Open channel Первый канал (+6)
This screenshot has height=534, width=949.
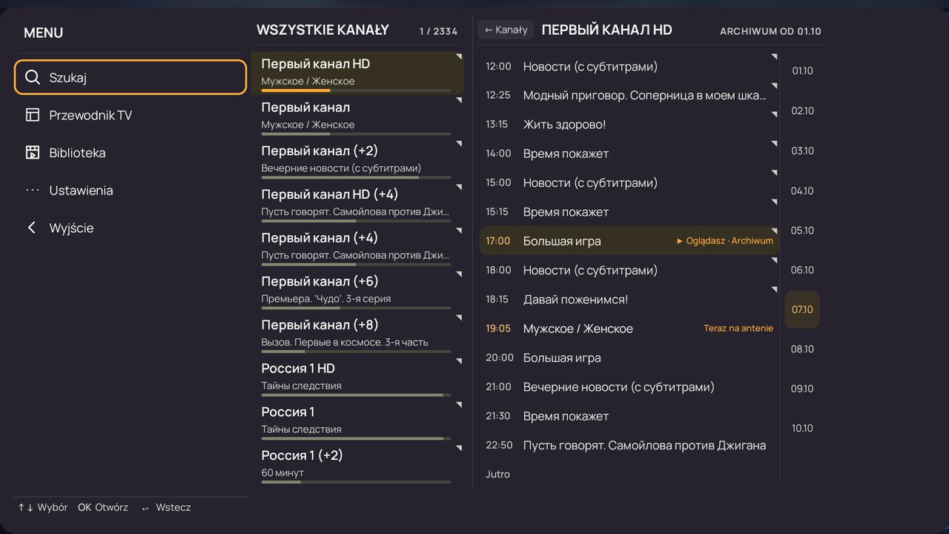[357, 291]
